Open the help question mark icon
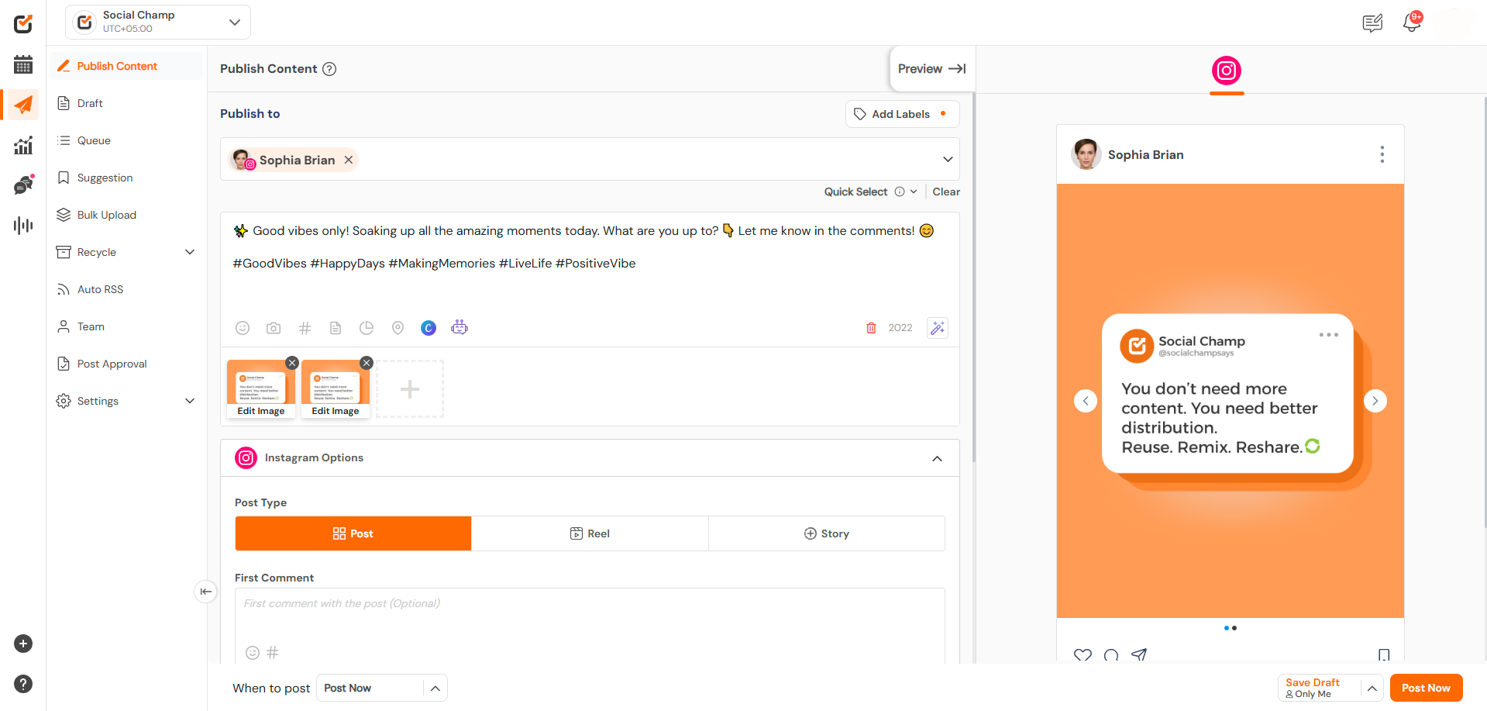Viewport: 1487px width, 711px height. click(x=23, y=684)
